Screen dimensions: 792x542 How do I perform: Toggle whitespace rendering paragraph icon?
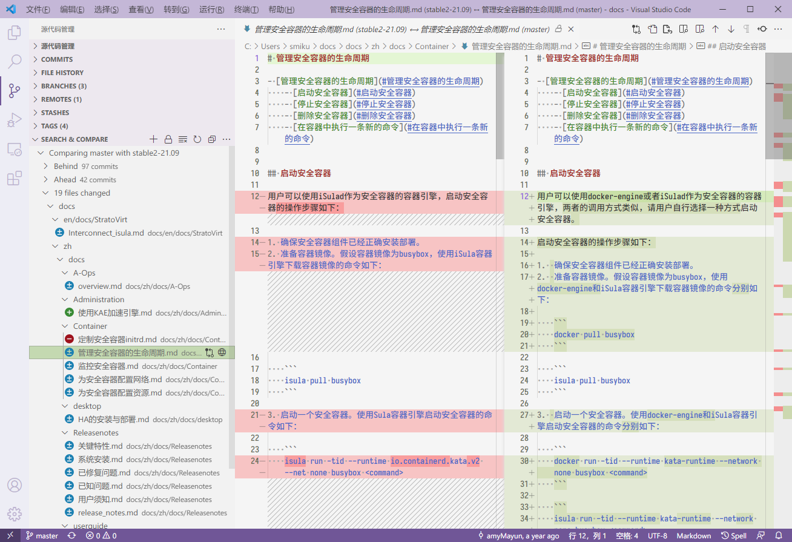[x=747, y=29]
